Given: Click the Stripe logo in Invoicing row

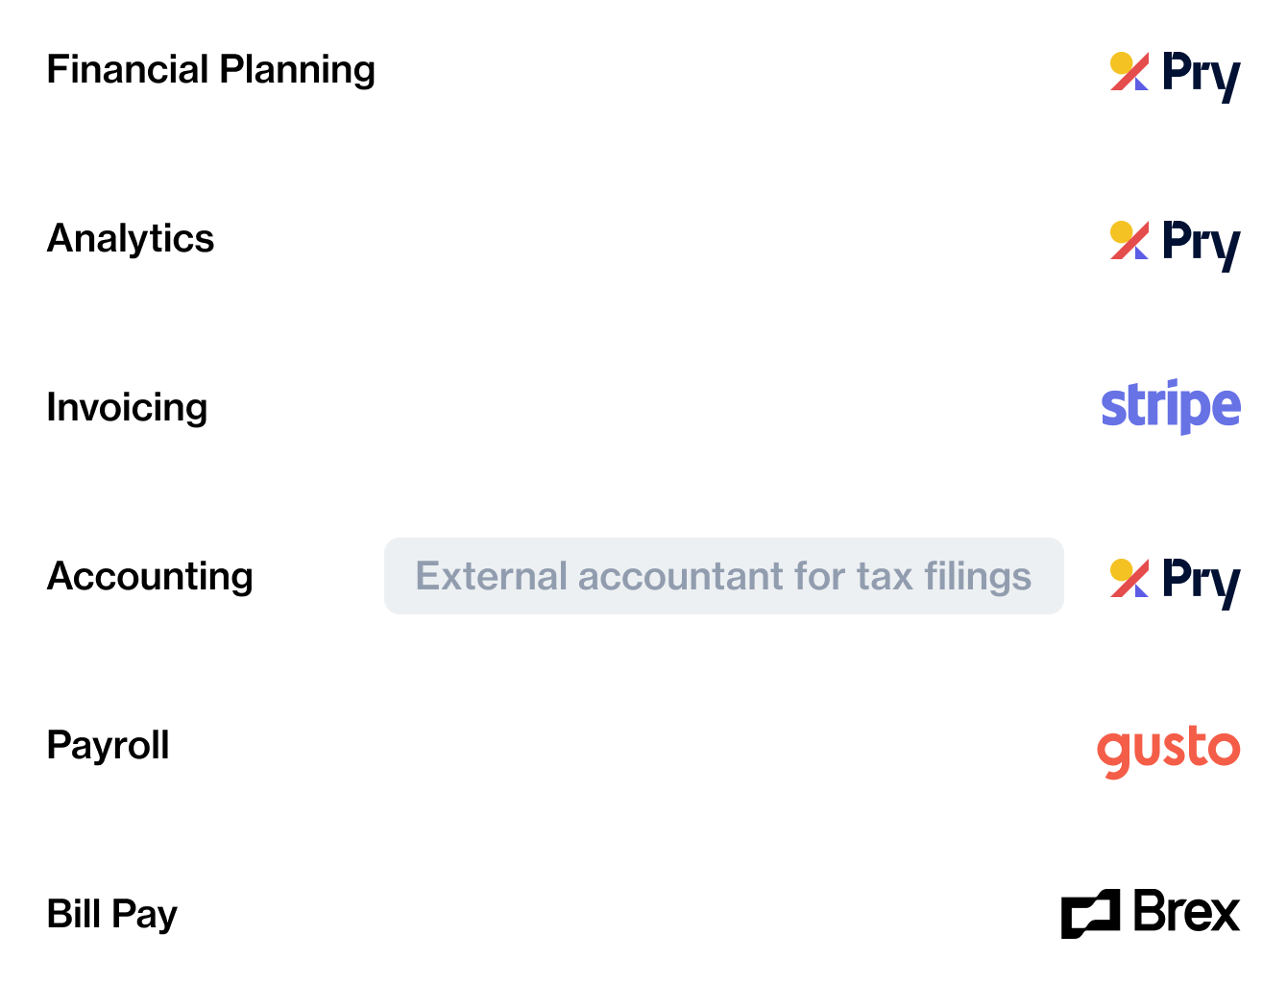Looking at the screenshot, I should click(1171, 407).
